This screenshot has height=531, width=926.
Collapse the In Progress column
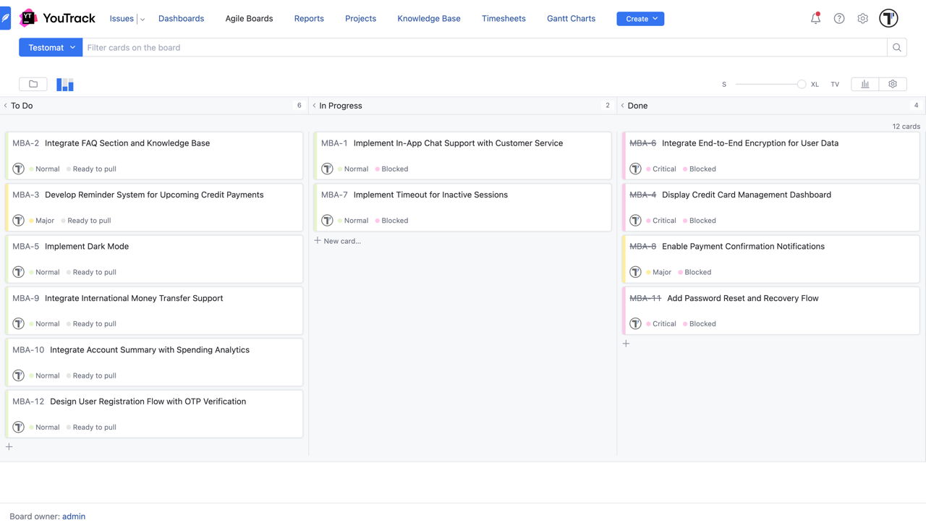point(314,106)
